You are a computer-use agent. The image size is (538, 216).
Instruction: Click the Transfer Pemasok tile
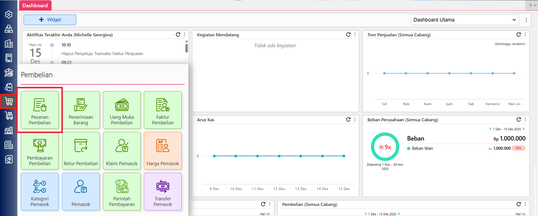[x=163, y=191]
